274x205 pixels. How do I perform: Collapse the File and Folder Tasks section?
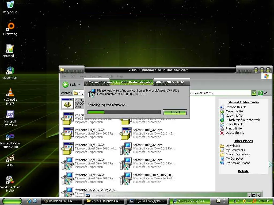pyautogui.click(x=243, y=102)
